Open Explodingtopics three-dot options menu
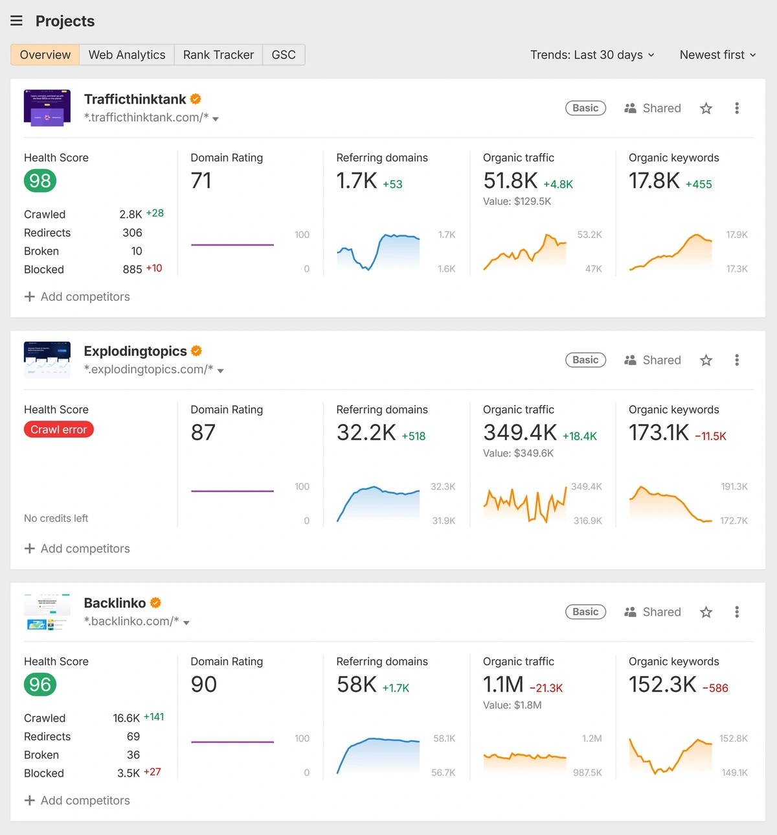 [x=737, y=360]
